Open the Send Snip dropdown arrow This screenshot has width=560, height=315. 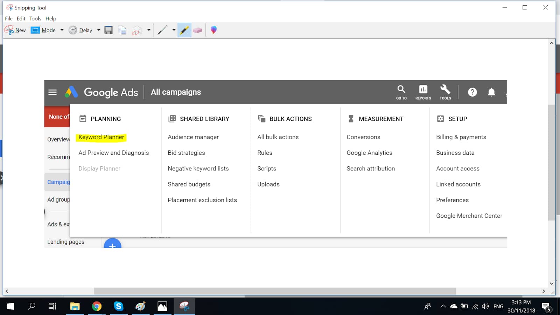[x=149, y=30]
